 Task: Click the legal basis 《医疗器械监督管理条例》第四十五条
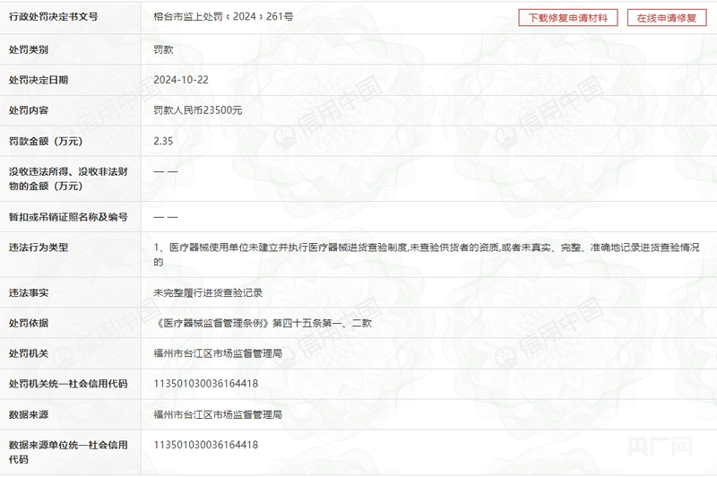[x=263, y=324]
